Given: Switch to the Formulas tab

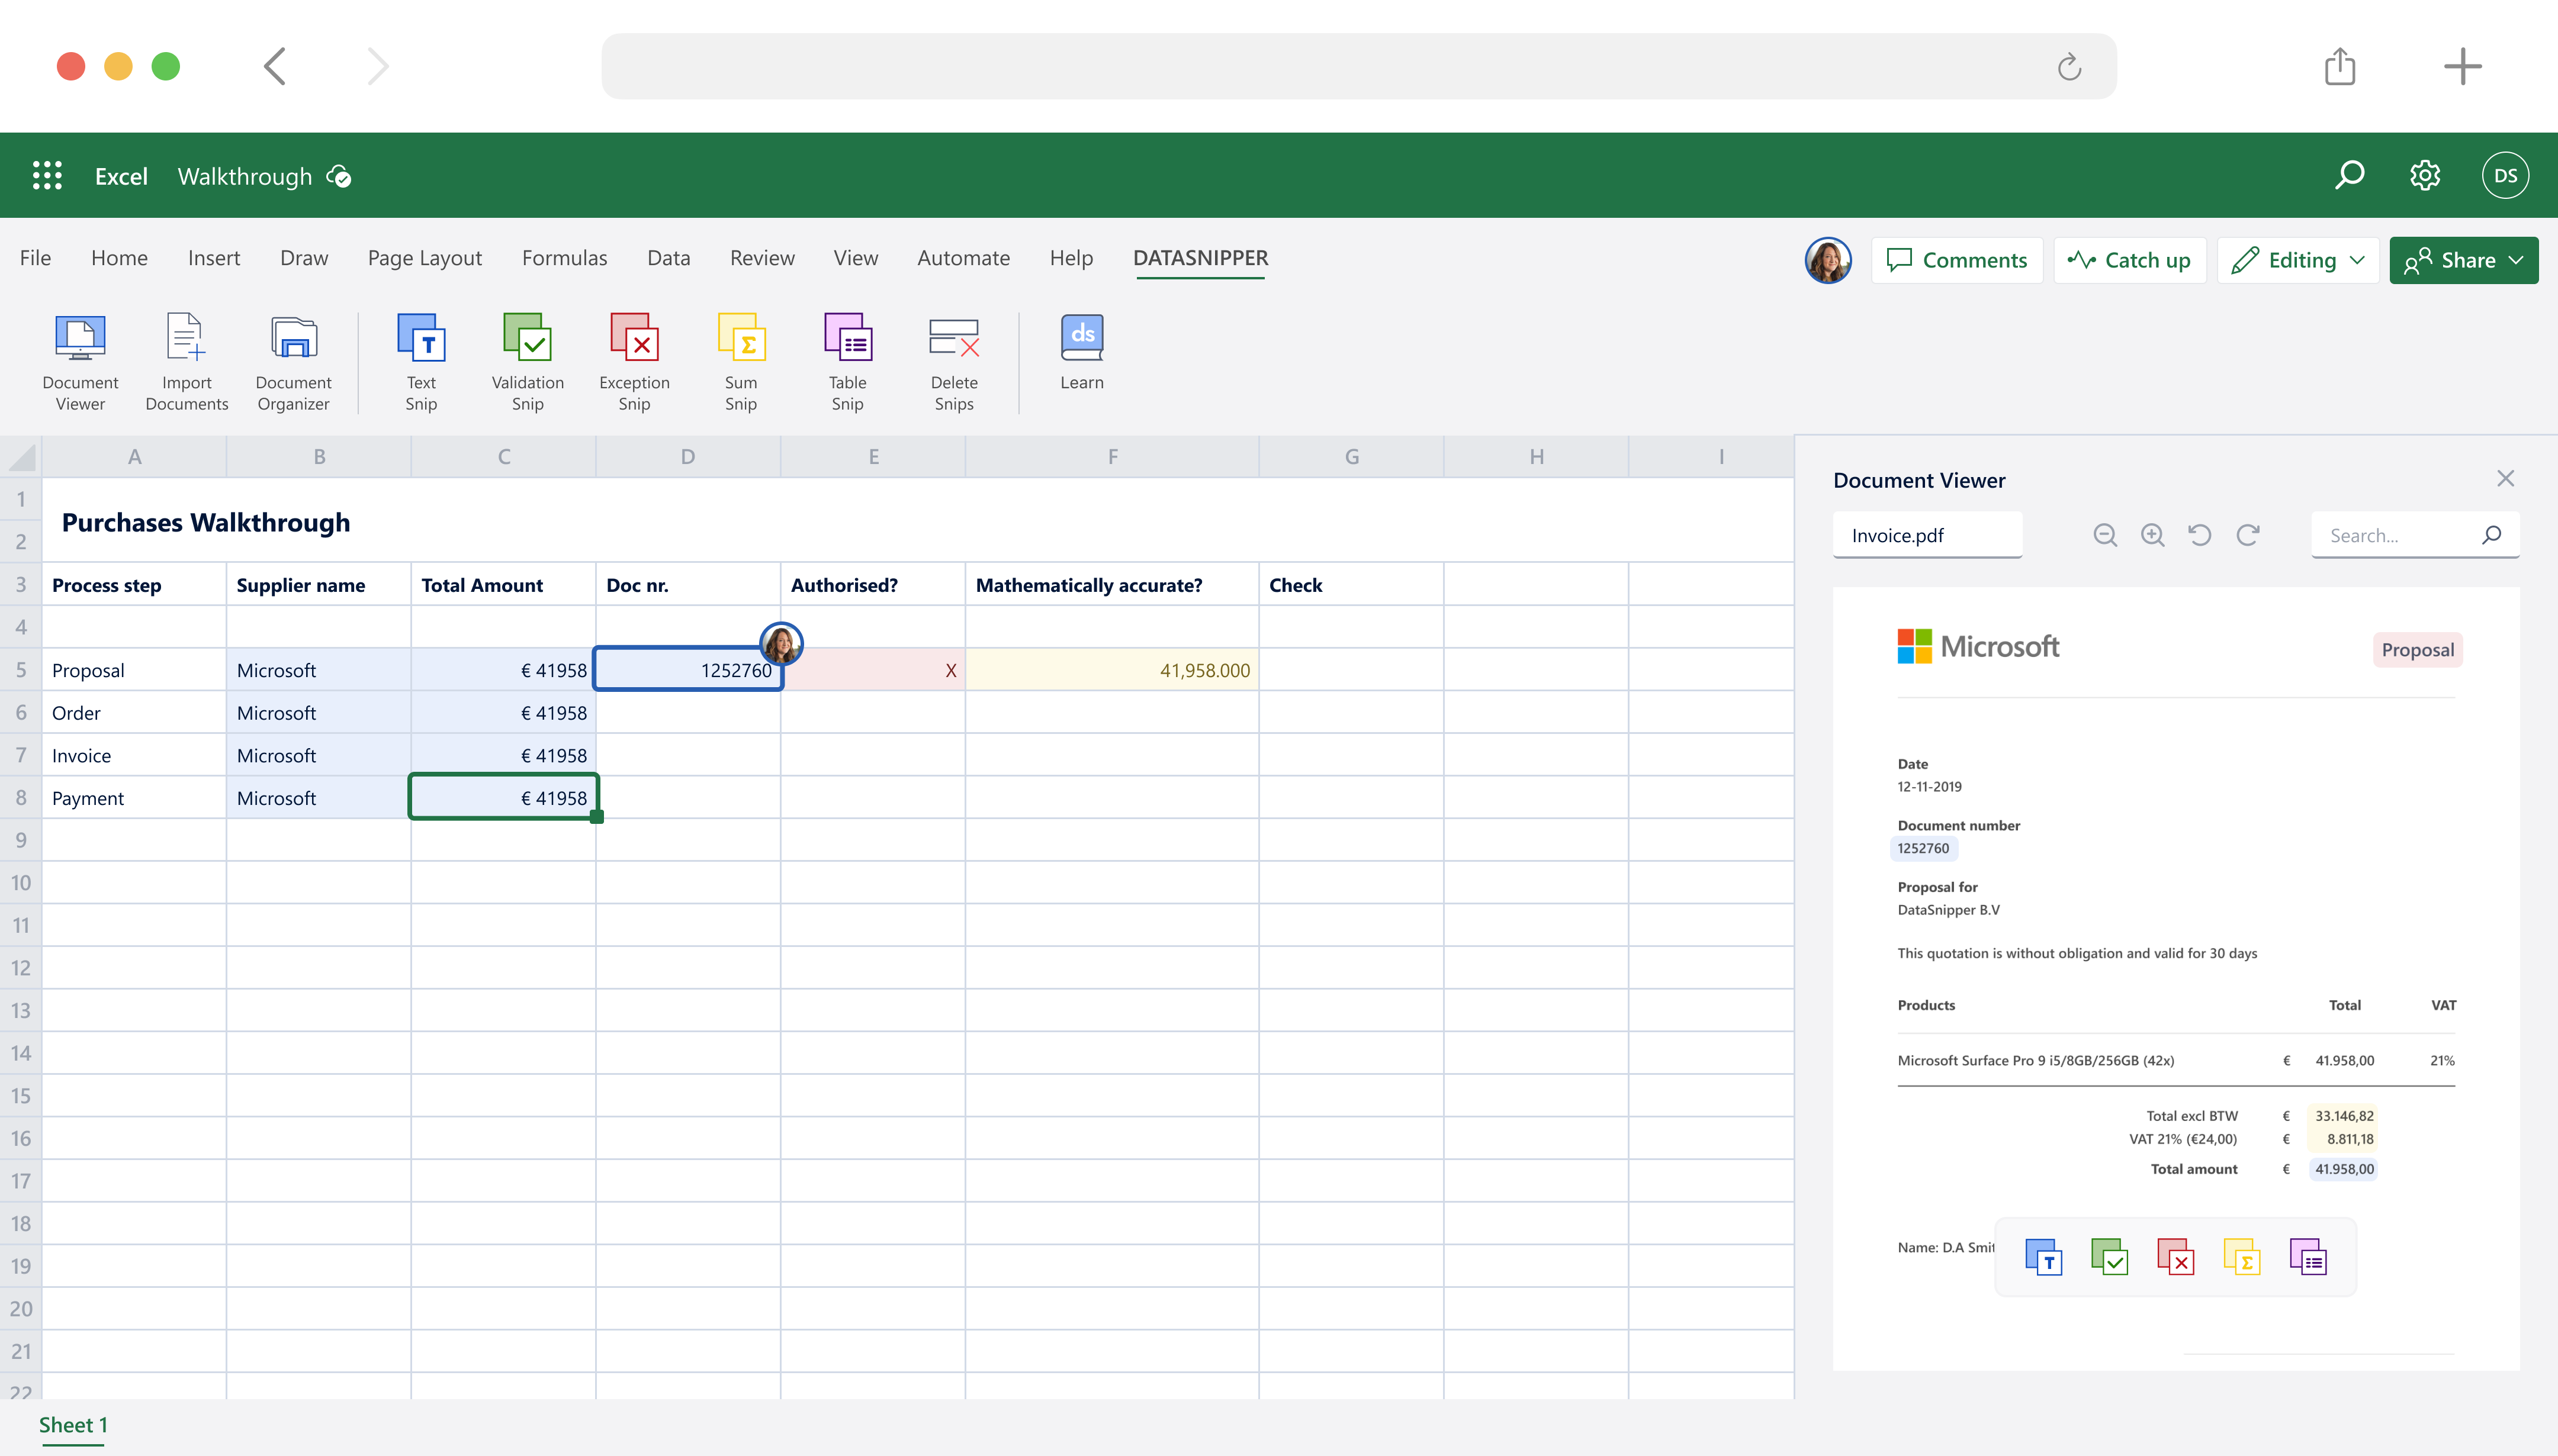Looking at the screenshot, I should pyautogui.click(x=564, y=258).
